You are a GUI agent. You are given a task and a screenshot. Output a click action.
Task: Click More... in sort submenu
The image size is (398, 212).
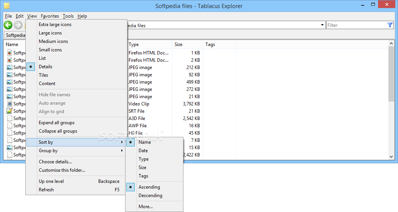(154, 207)
